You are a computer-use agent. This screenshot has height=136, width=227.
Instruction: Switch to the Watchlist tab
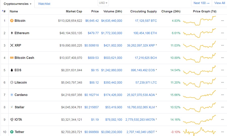point(44,4)
